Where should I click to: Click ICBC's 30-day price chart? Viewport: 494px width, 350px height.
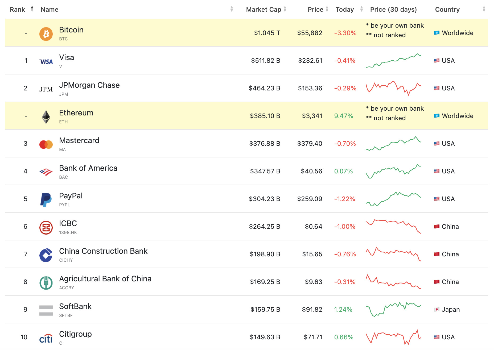point(393,227)
